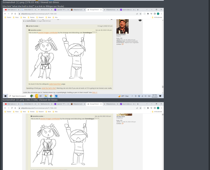
Task: Click the back arrow in Screenshot (1) browser
Action: [x=5, y=14]
